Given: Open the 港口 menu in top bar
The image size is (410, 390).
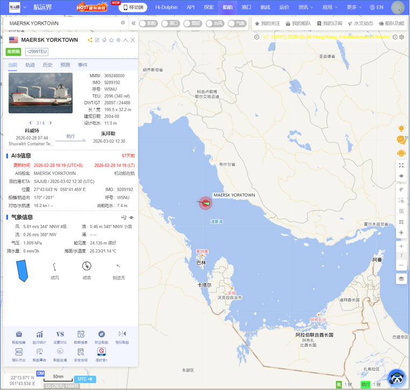Looking at the screenshot, I should point(246,8).
